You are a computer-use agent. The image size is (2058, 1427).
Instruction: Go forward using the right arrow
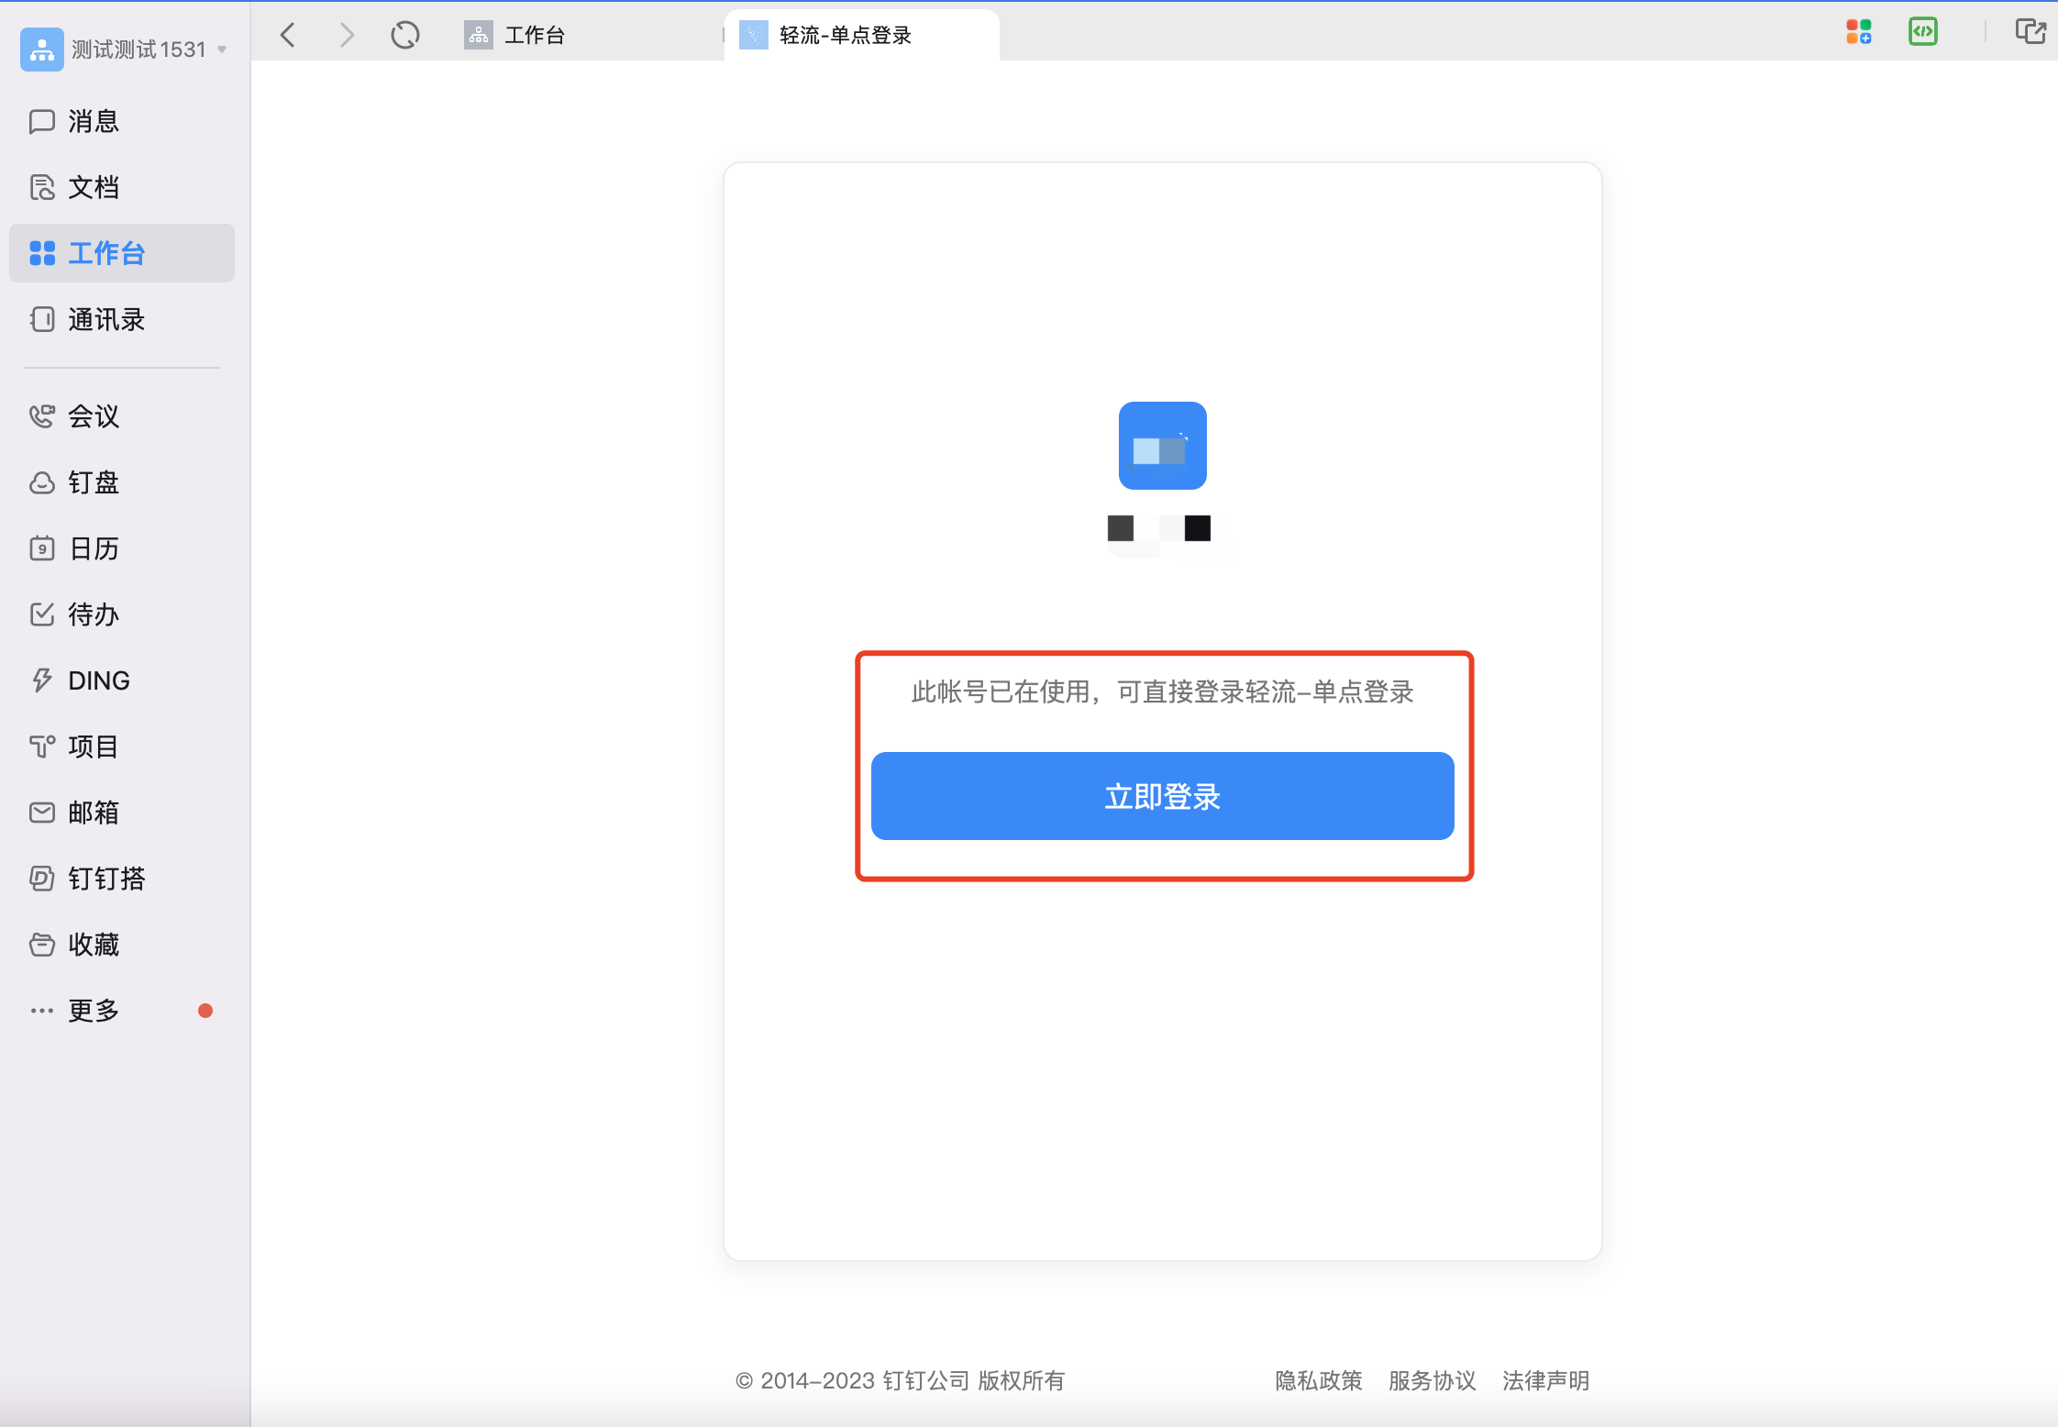click(x=347, y=35)
